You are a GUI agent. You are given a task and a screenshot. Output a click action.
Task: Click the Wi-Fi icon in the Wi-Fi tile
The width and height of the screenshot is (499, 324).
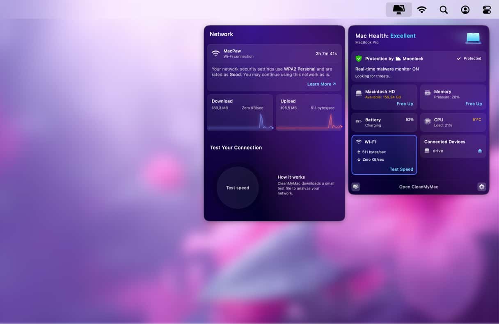point(359,142)
